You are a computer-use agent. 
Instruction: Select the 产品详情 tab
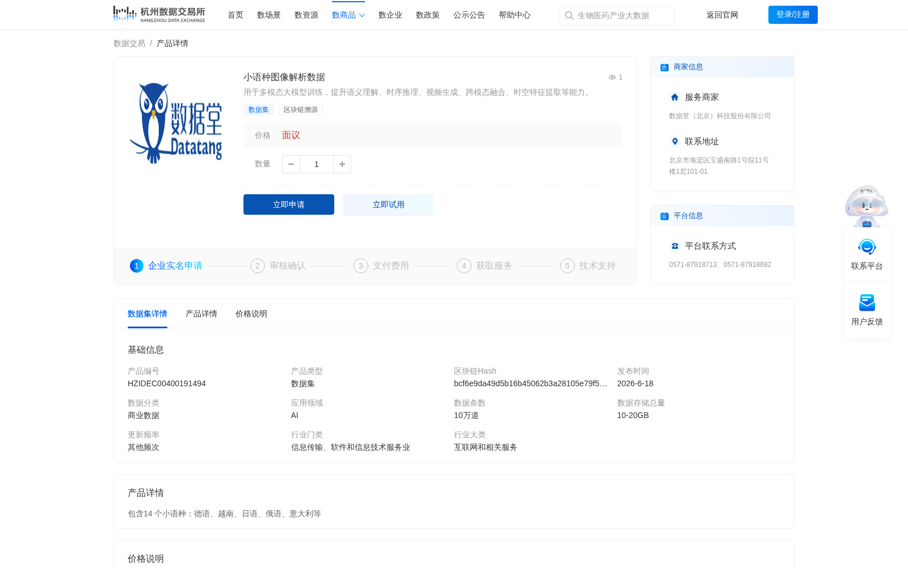(201, 314)
